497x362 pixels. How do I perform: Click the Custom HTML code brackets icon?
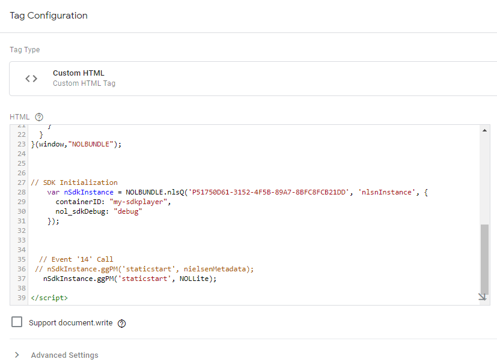tap(31, 78)
